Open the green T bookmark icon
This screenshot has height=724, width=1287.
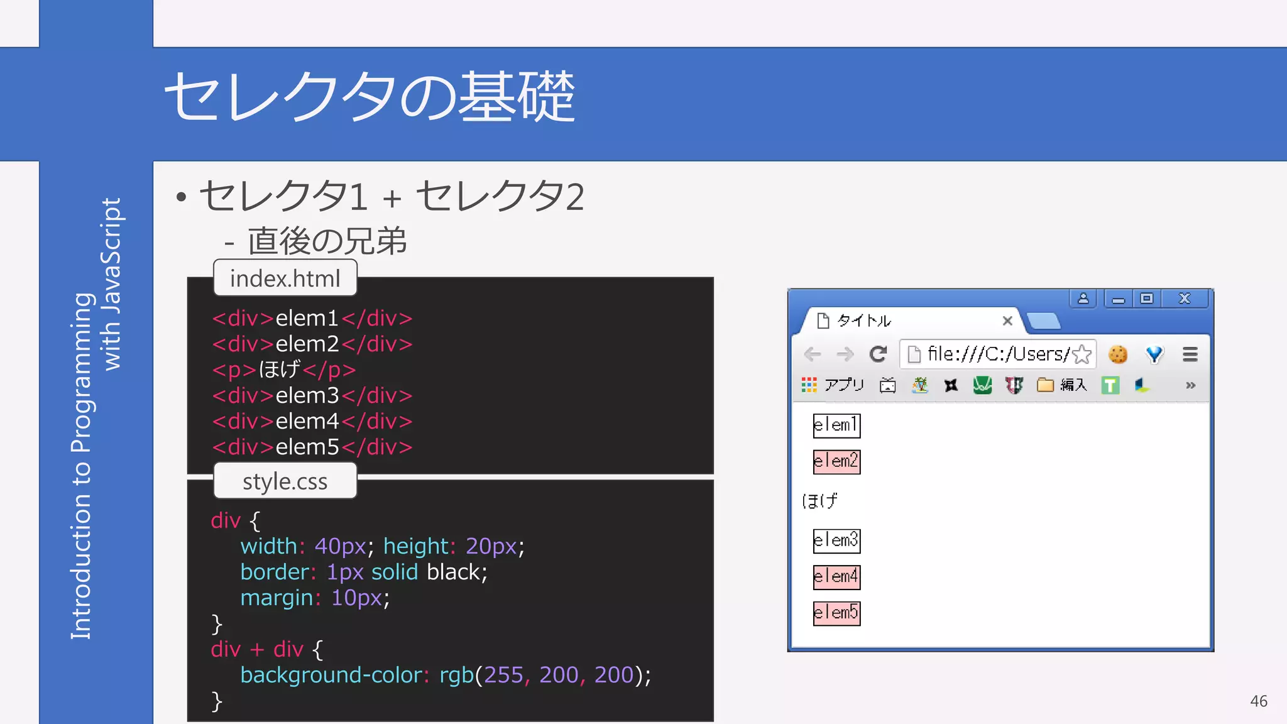tap(1110, 385)
